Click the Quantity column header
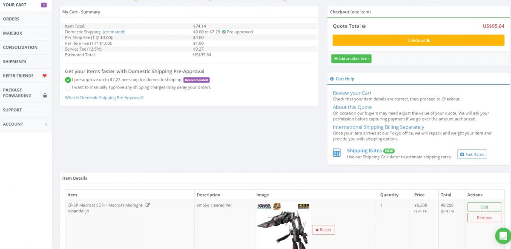 tap(389, 195)
